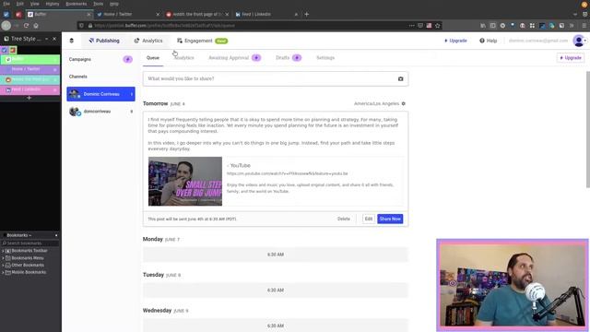Click the Upgrade link in header
This screenshot has width=590, height=332.
(x=455, y=41)
